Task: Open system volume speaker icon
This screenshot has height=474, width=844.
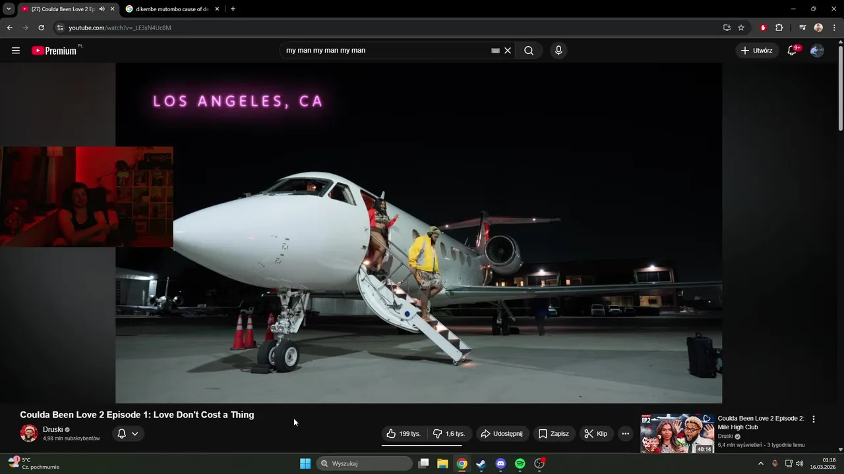Action: coord(799,463)
